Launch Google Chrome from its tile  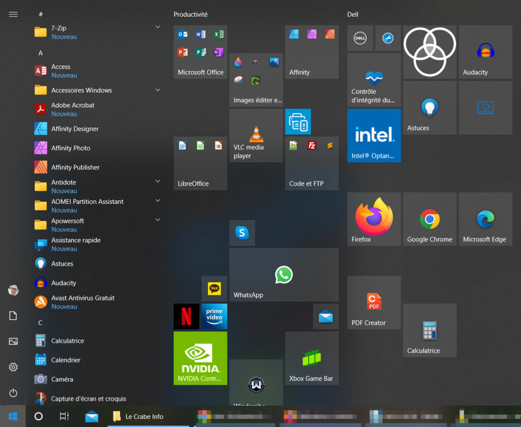429,219
